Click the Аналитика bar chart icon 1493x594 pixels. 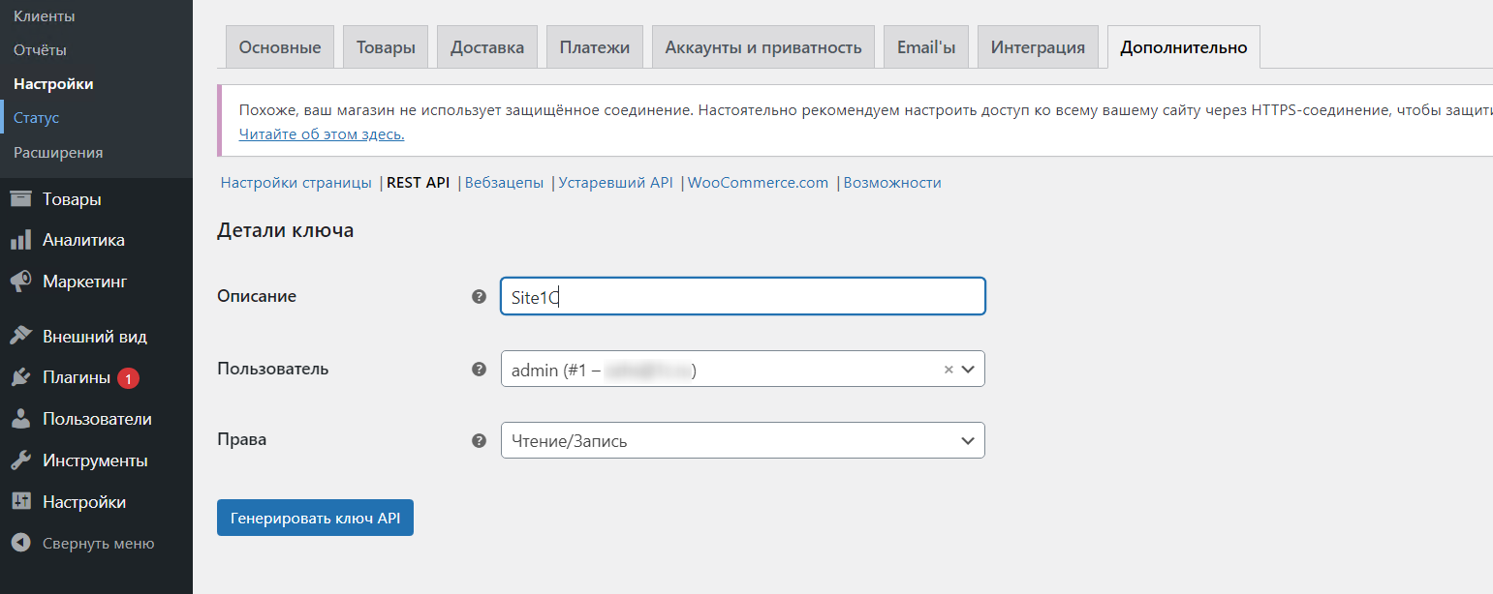20,240
